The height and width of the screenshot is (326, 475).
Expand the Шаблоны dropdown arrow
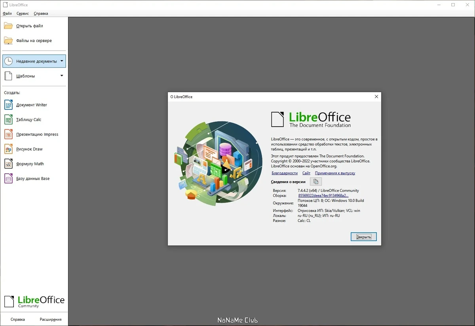pos(62,76)
